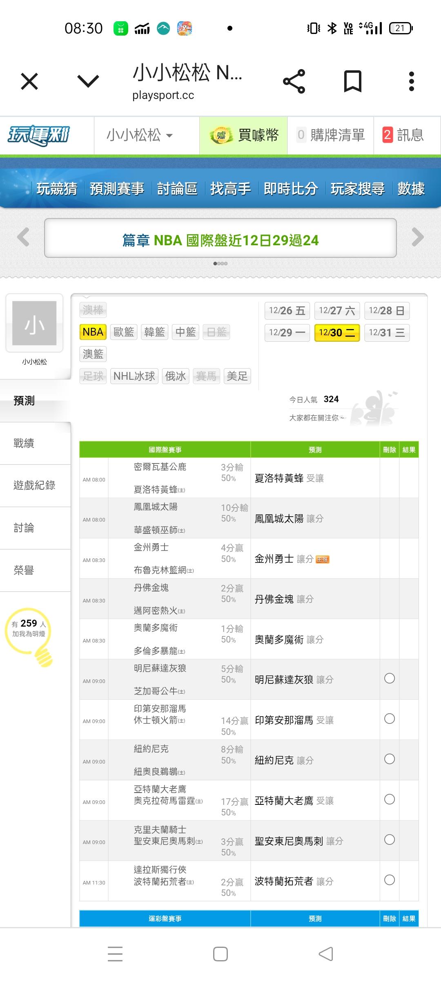Tap the share icon in browser bar
The image size is (441, 981).
pyautogui.click(x=294, y=81)
